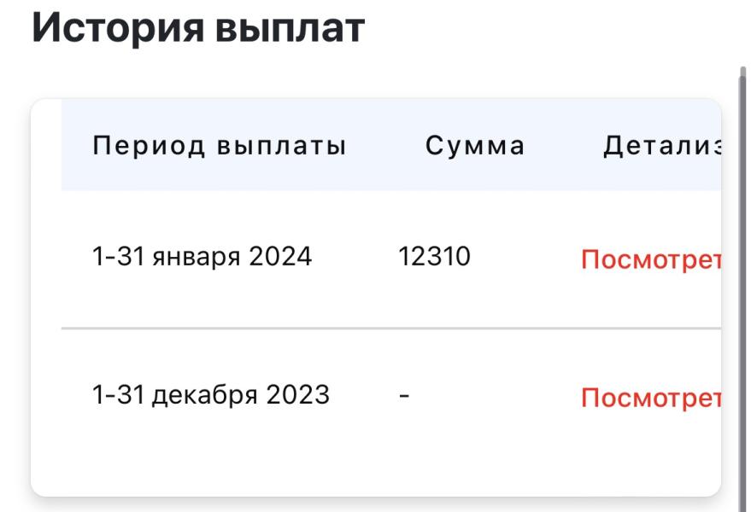
Task: Click the word января in the table
Action: click(197, 258)
